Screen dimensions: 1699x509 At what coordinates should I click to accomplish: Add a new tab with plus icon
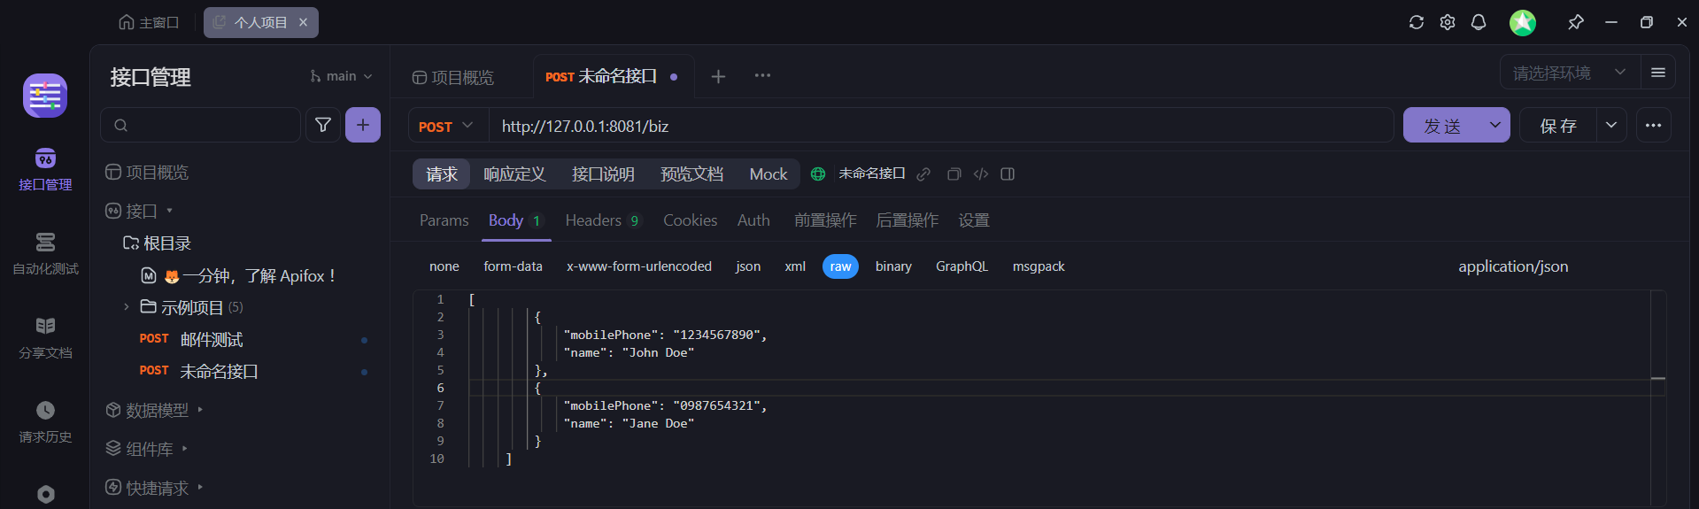(x=718, y=77)
